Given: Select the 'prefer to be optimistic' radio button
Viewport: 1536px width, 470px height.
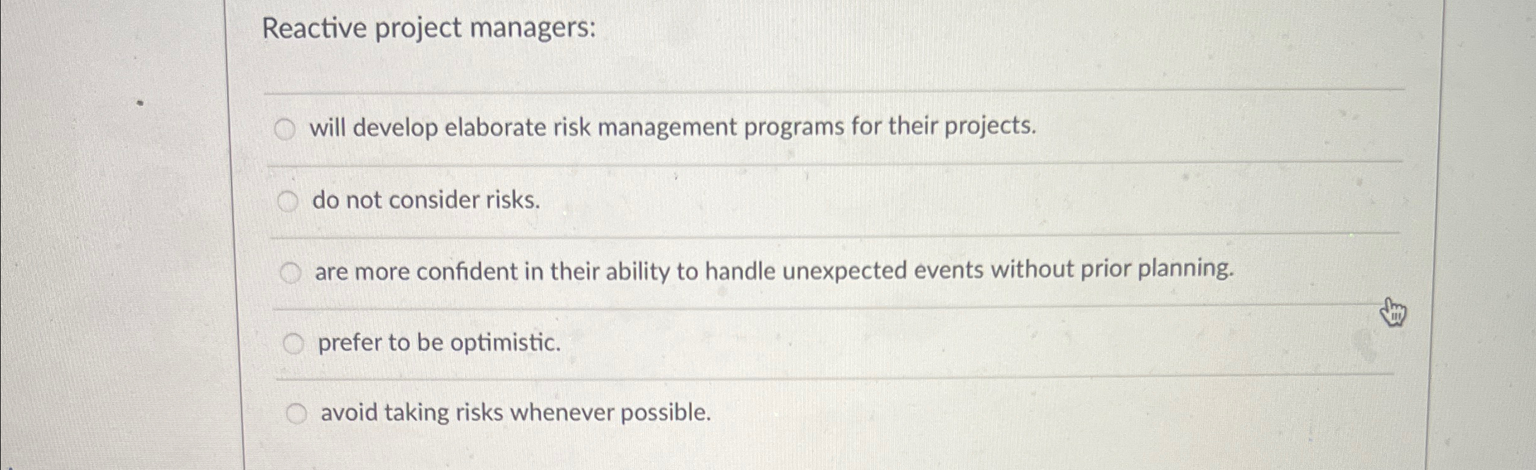Looking at the screenshot, I should tap(294, 343).
